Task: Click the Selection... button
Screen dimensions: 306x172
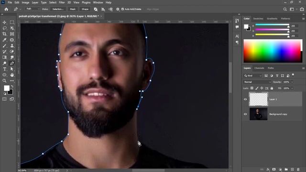Action: click(58, 9)
